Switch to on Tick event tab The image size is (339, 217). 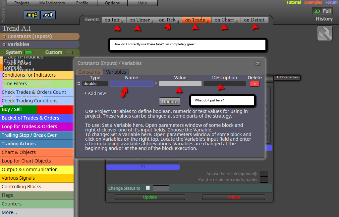(169, 20)
